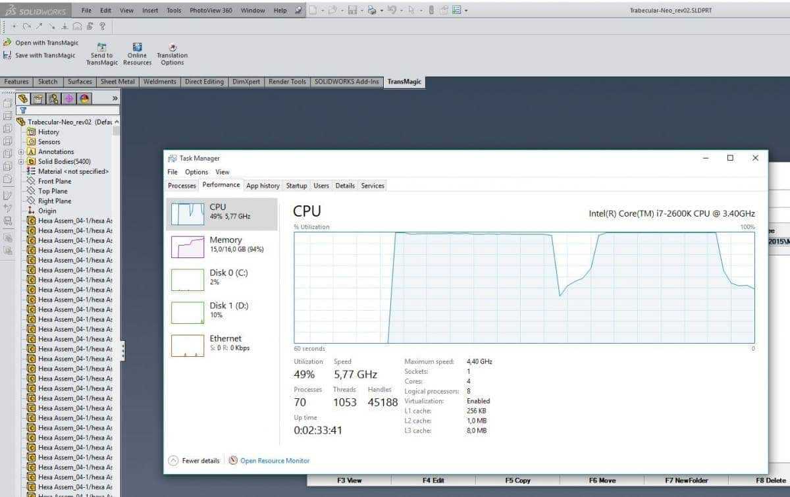Switch to the Render Tools tab
This screenshot has width=790, height=497.
[x=288, y=82]
